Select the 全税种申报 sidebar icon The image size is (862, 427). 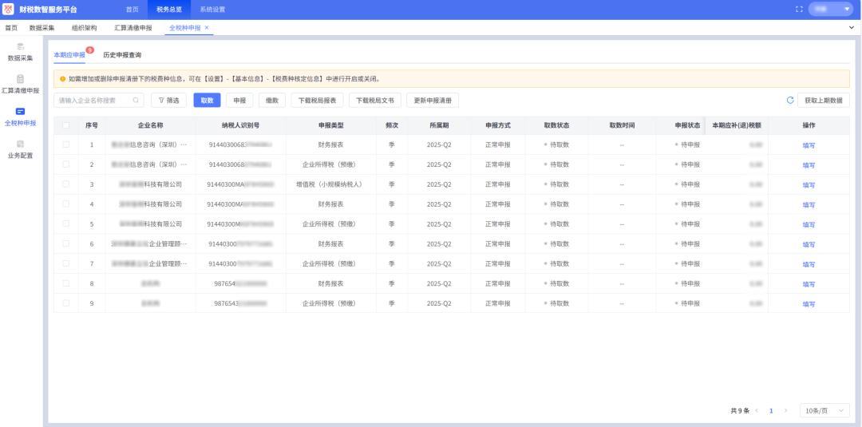tap(20, 112)
